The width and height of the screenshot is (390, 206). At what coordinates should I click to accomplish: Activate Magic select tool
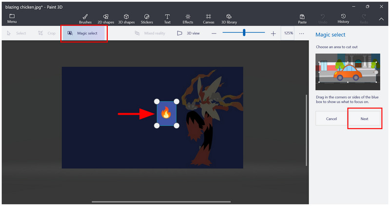pos(83,33)
